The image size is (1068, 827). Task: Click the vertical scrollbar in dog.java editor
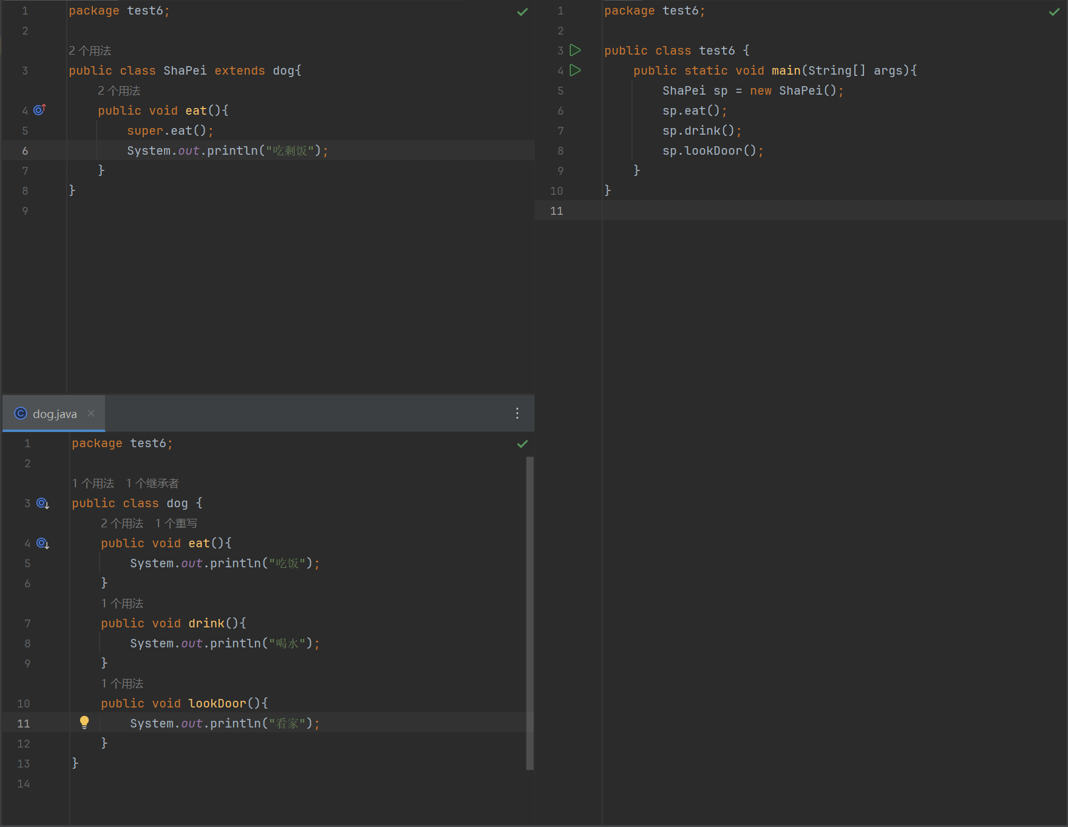coord(530,613)
